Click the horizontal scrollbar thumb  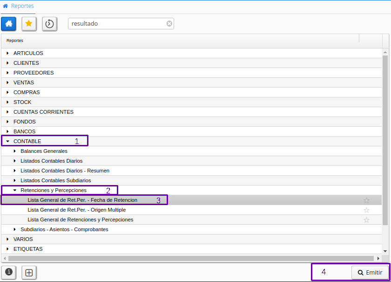pyautogui.click(x=191, y=258)
